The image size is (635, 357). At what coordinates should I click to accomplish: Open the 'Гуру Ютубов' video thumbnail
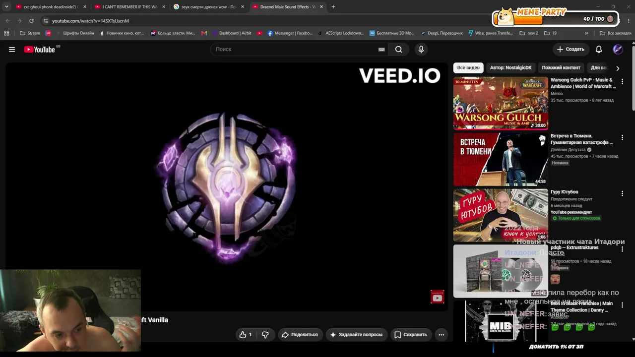pyautogui.click(x=501, y=215)
